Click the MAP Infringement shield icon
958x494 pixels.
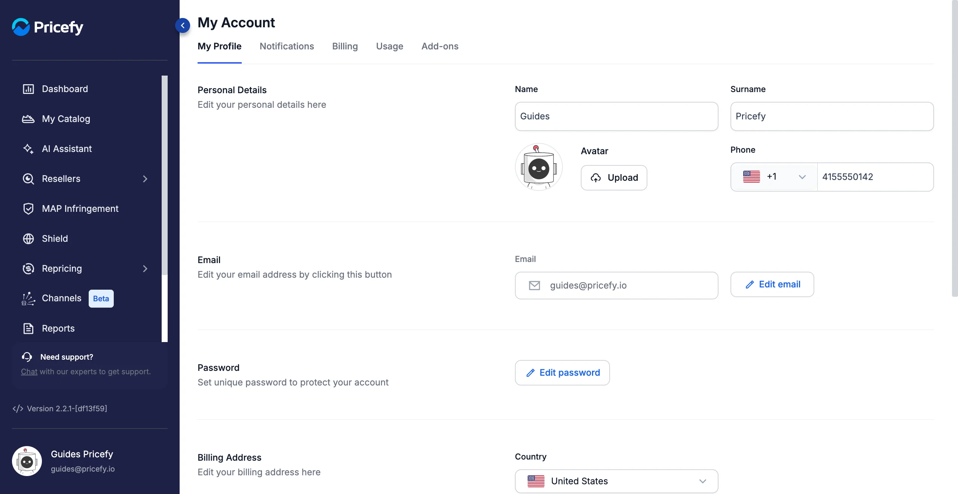click(28, 208)
